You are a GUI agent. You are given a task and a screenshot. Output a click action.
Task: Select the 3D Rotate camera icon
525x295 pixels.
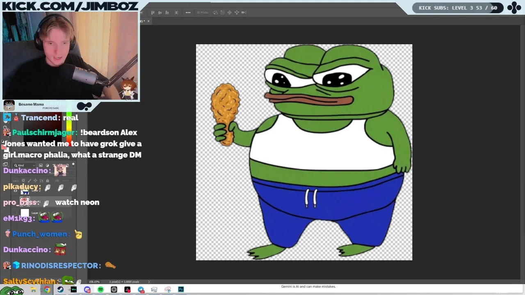click(x=215, y=12)
